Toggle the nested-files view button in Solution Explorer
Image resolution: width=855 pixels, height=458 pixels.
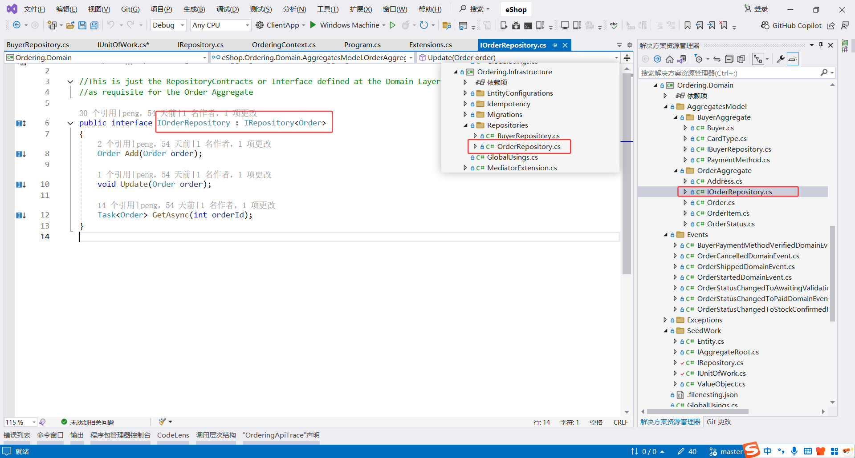point(758,59)
